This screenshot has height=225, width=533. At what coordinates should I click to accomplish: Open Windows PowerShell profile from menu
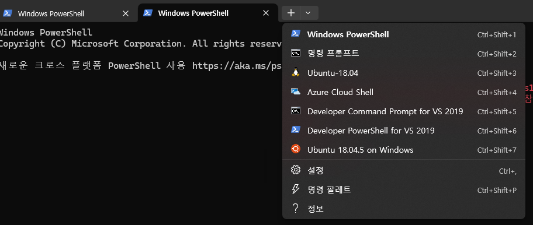[403, 34]
